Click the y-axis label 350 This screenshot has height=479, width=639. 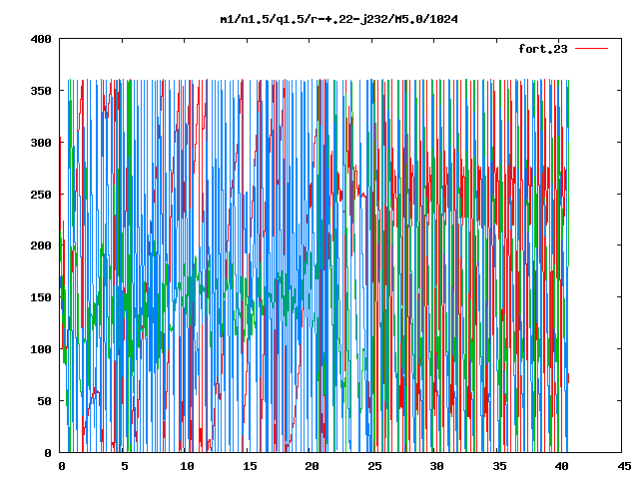point(41,91)
